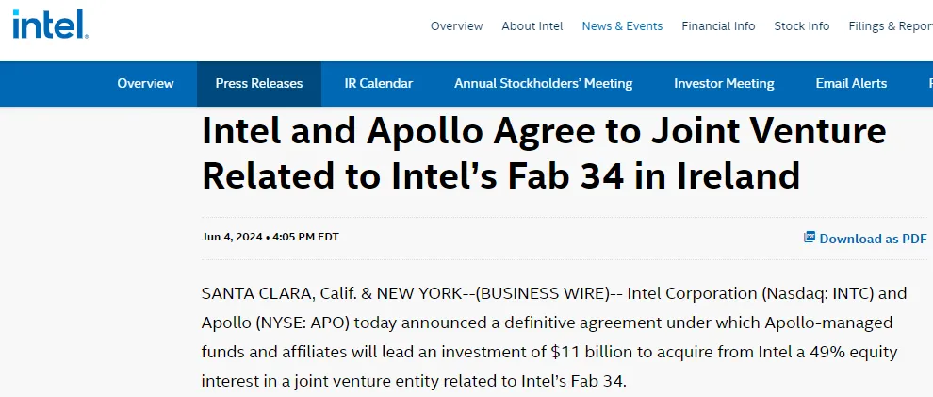Open the Annual Stockholders' Meeting tab
The width and height of the screenshot is (933, 397).
click(x=543, y=84)
